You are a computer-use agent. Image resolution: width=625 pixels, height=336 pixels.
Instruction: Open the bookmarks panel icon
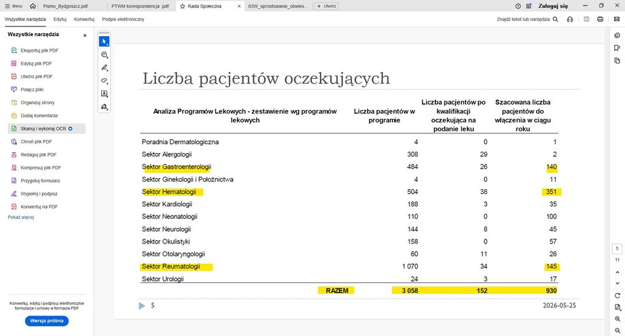pyautogui.click(x=617, y=48)
